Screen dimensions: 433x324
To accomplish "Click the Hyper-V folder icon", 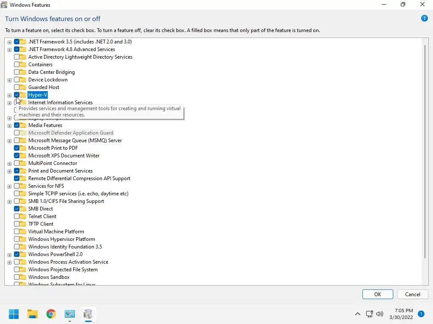I will [x=23, y=95].
